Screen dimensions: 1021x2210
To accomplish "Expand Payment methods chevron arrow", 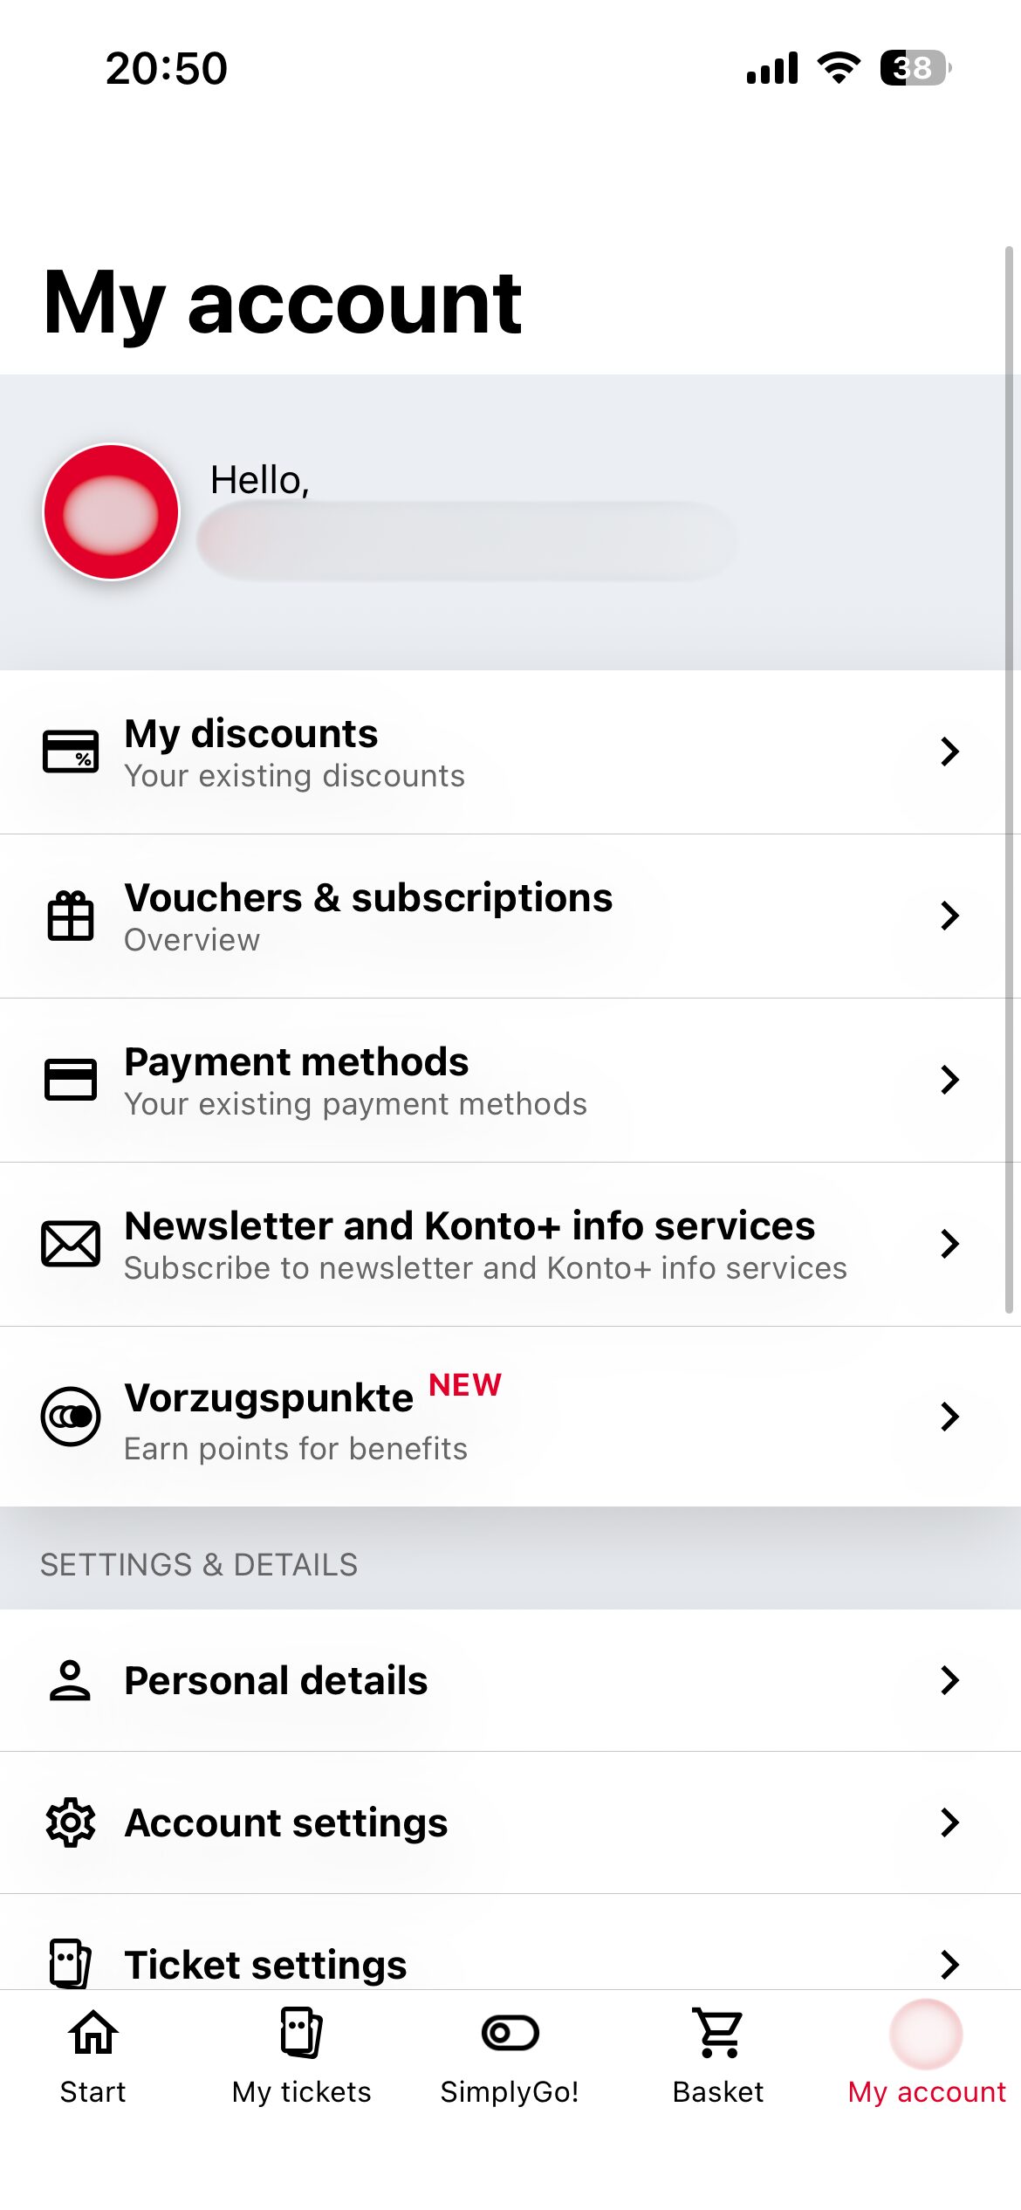I will (950, 1080).
